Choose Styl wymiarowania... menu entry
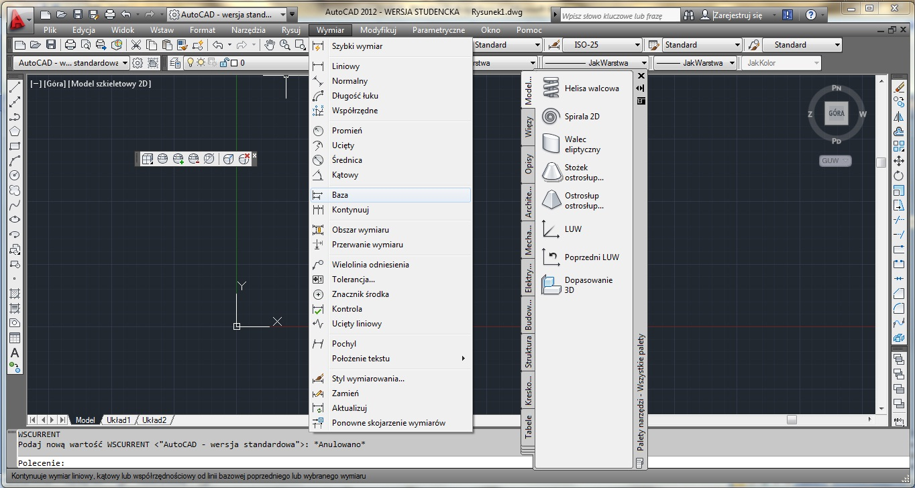Screen dimensions: 915x488 pyautogui.click(x=391, y=378)
